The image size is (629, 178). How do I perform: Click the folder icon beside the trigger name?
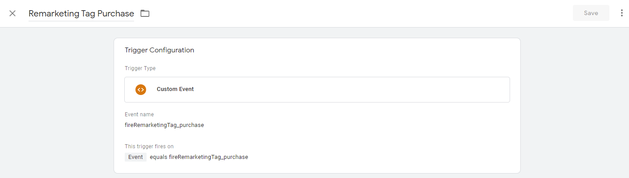click(x=145, y=13)
